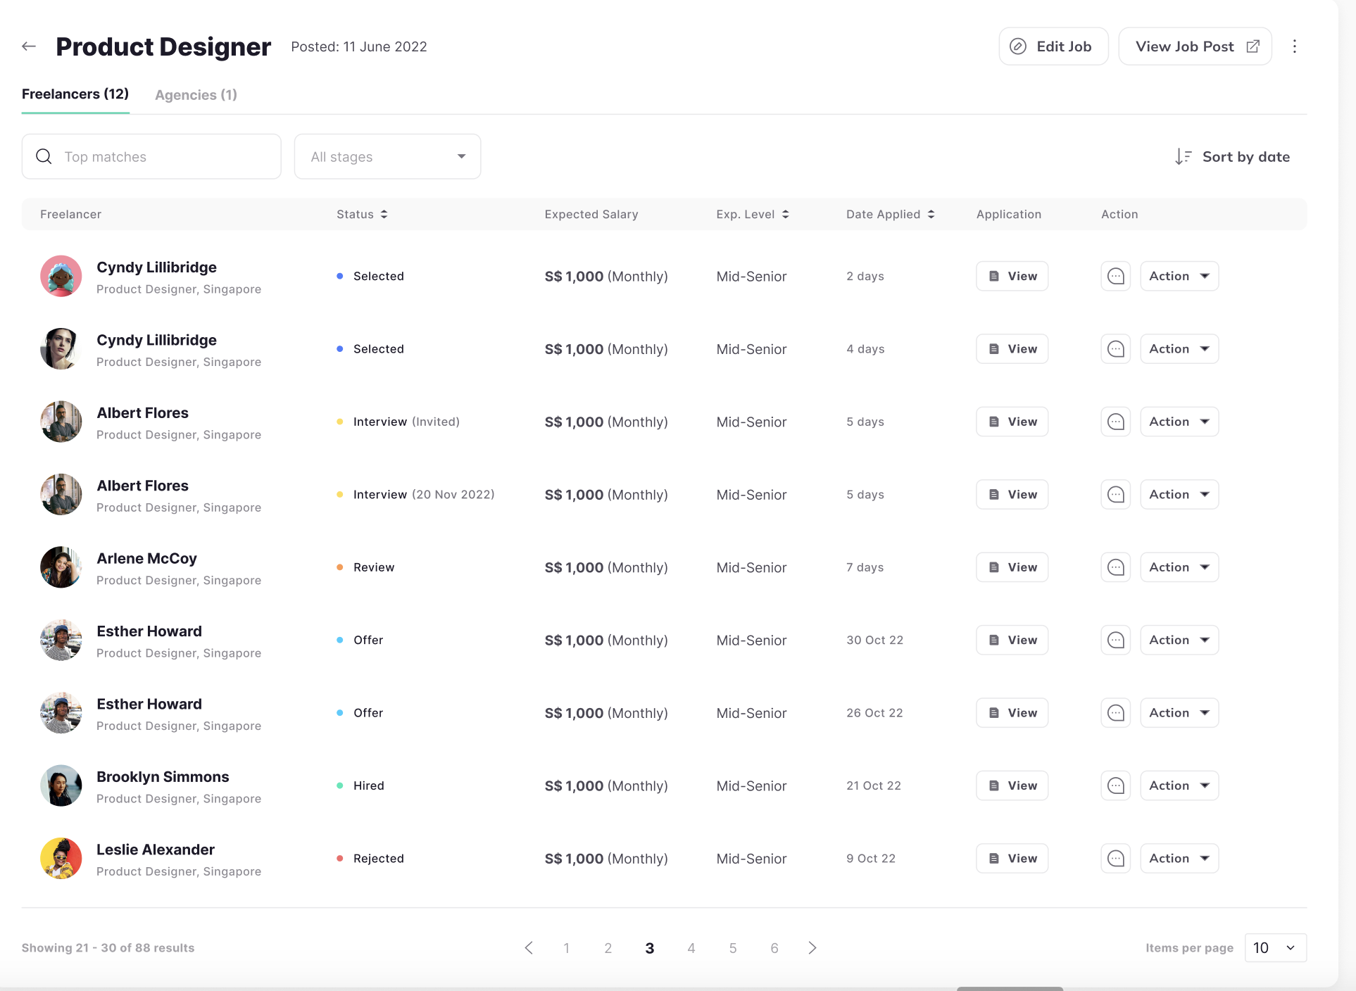Screen dimensions: 1356x991
Task: Click the Edit Job button
Action: [1053, 46]
